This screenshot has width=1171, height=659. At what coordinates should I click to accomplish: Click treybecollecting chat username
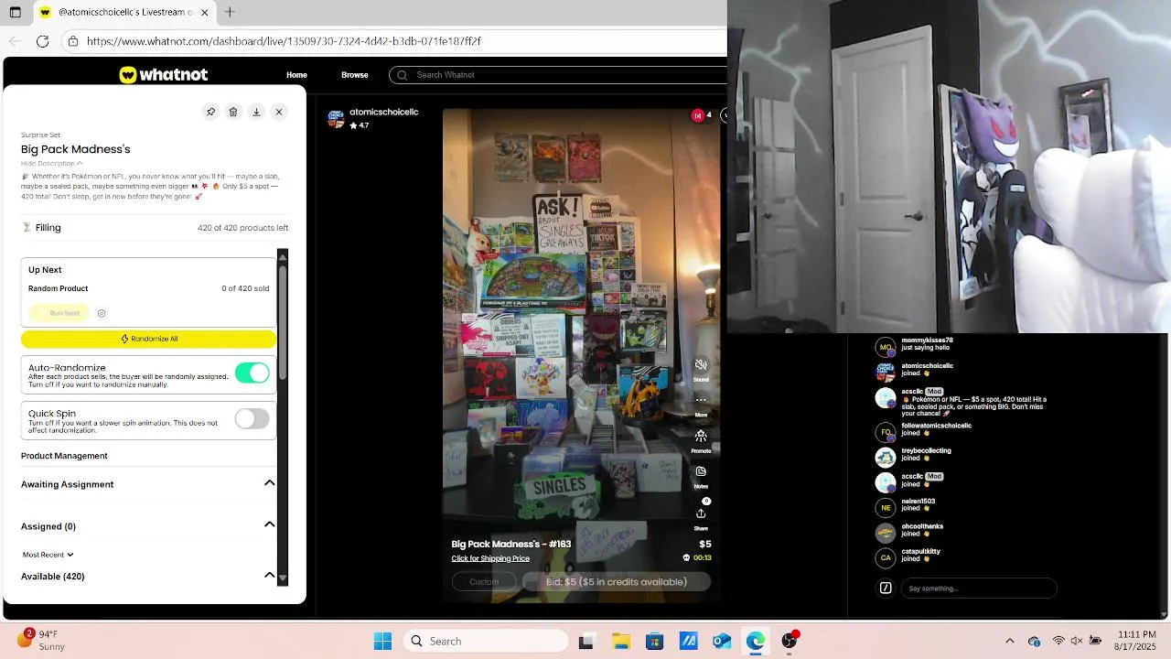926,451
